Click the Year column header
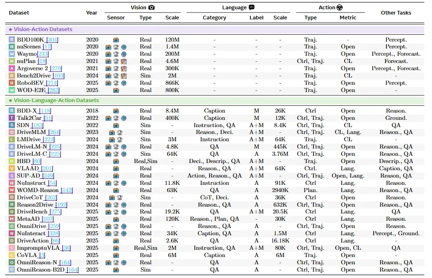432x278 pixels. point(91,13)
